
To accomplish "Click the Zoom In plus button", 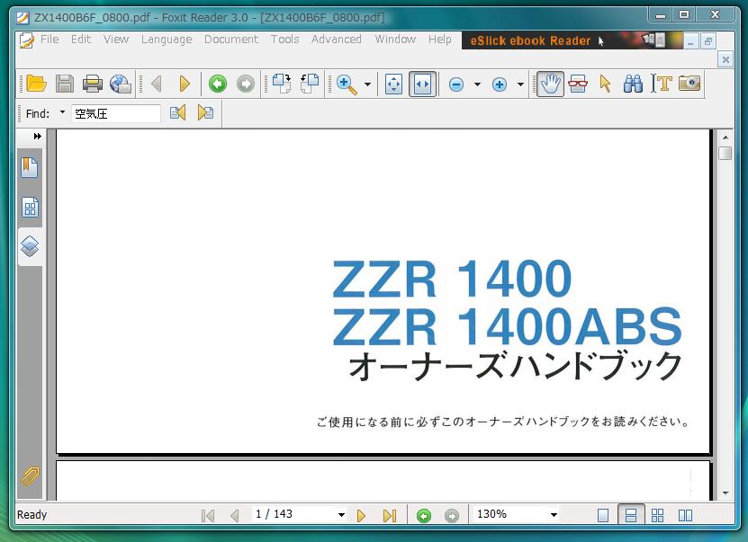I will (x=499, y=84).
